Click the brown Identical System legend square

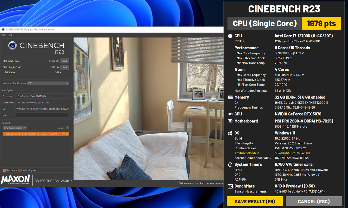[19, 170]
